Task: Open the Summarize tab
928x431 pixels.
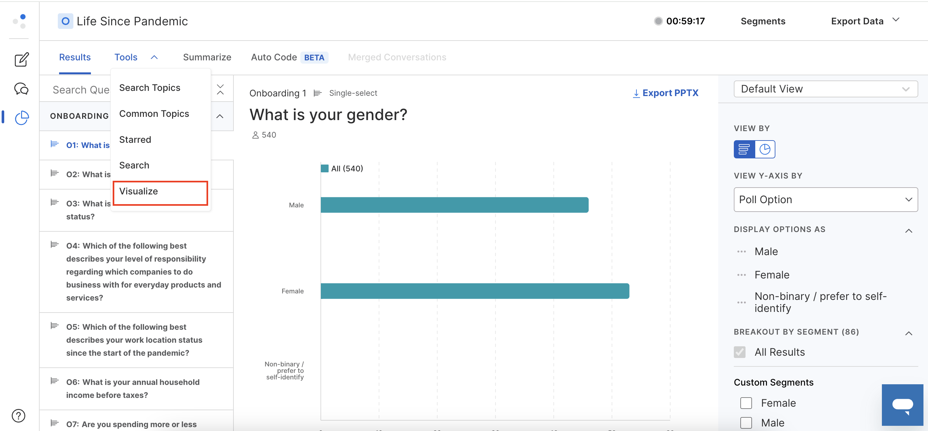Action: [207, 57]
